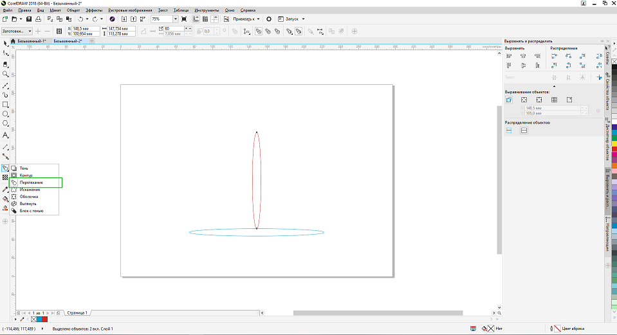Align objects right in docker
The width and height of the screenshot is (617, 335).
(537, 56)
